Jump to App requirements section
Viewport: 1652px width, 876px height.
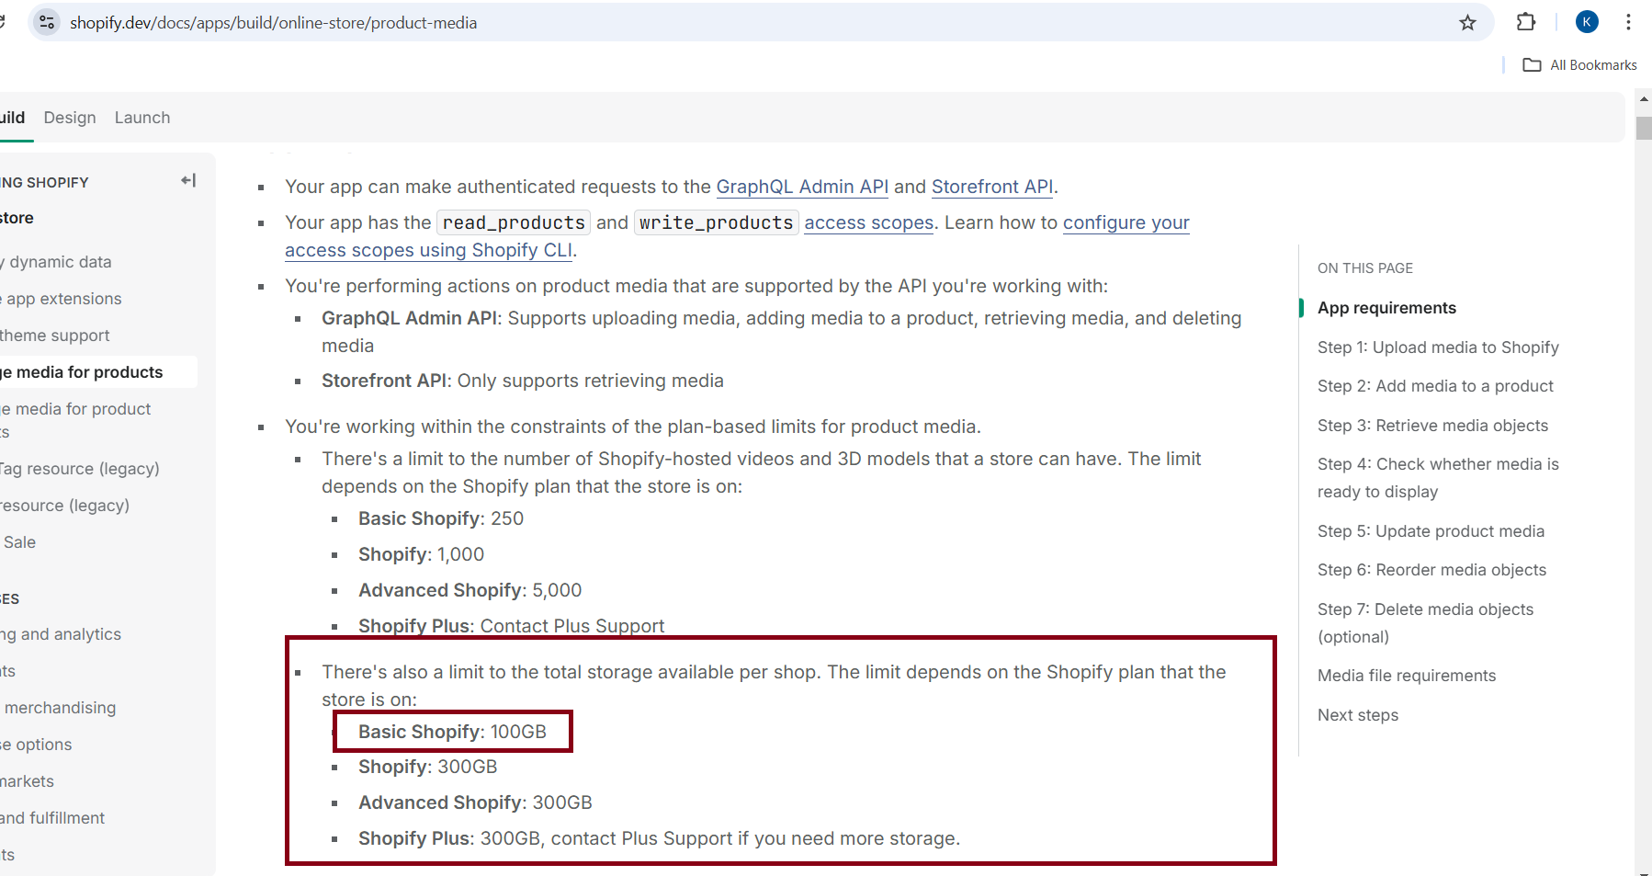[x=1386, y=308]
